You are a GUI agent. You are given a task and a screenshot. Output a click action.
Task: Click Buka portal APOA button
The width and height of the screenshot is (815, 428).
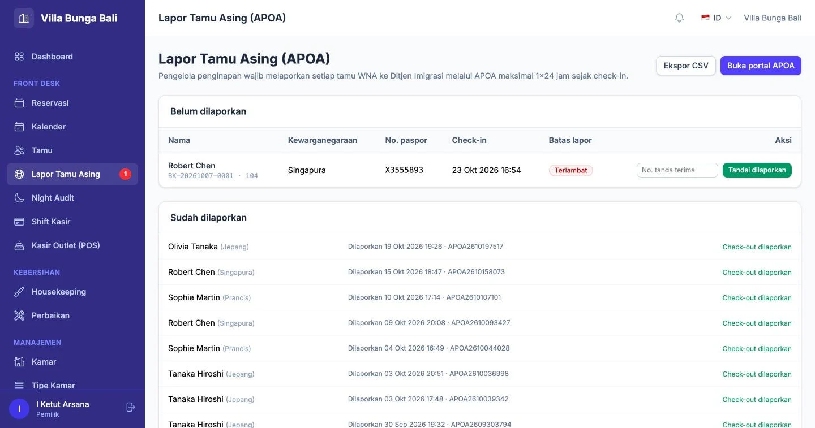761,66
